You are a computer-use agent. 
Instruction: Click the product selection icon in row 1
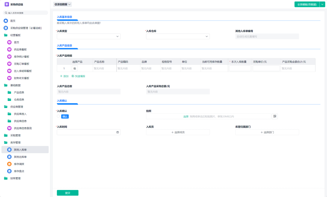tap(75, 68)
